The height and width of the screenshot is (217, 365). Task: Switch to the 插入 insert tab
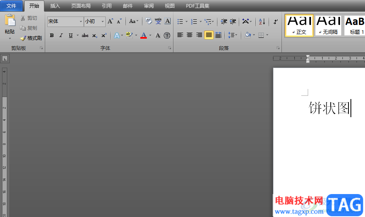[55, 6]
